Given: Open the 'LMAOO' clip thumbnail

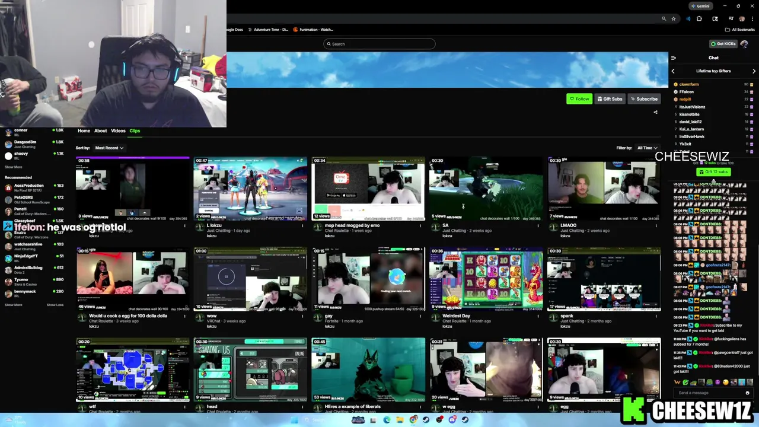Looking at the screenshot, I should (x=604, y=189).
